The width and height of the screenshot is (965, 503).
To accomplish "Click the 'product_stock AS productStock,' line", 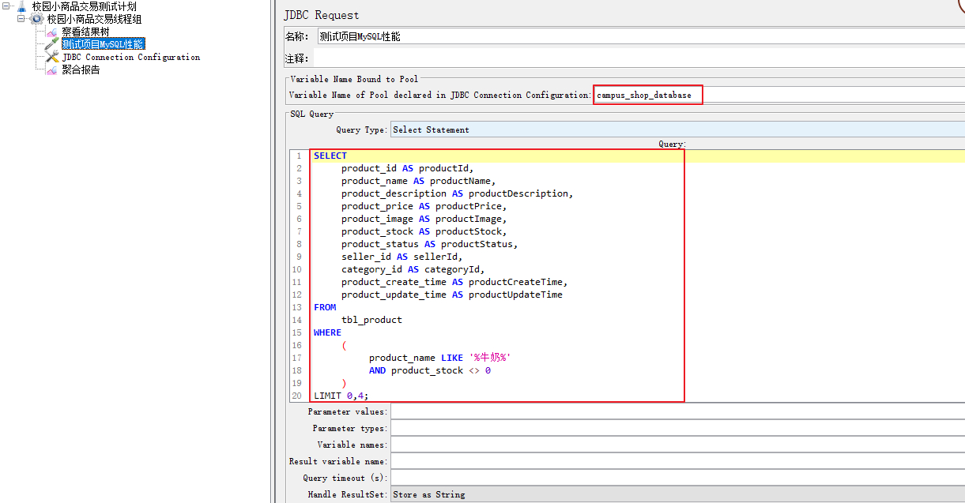I will 424,231.
